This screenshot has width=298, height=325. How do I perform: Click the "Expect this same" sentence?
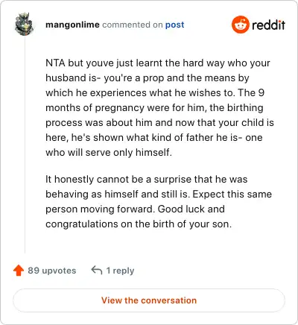tap(232, 194)
